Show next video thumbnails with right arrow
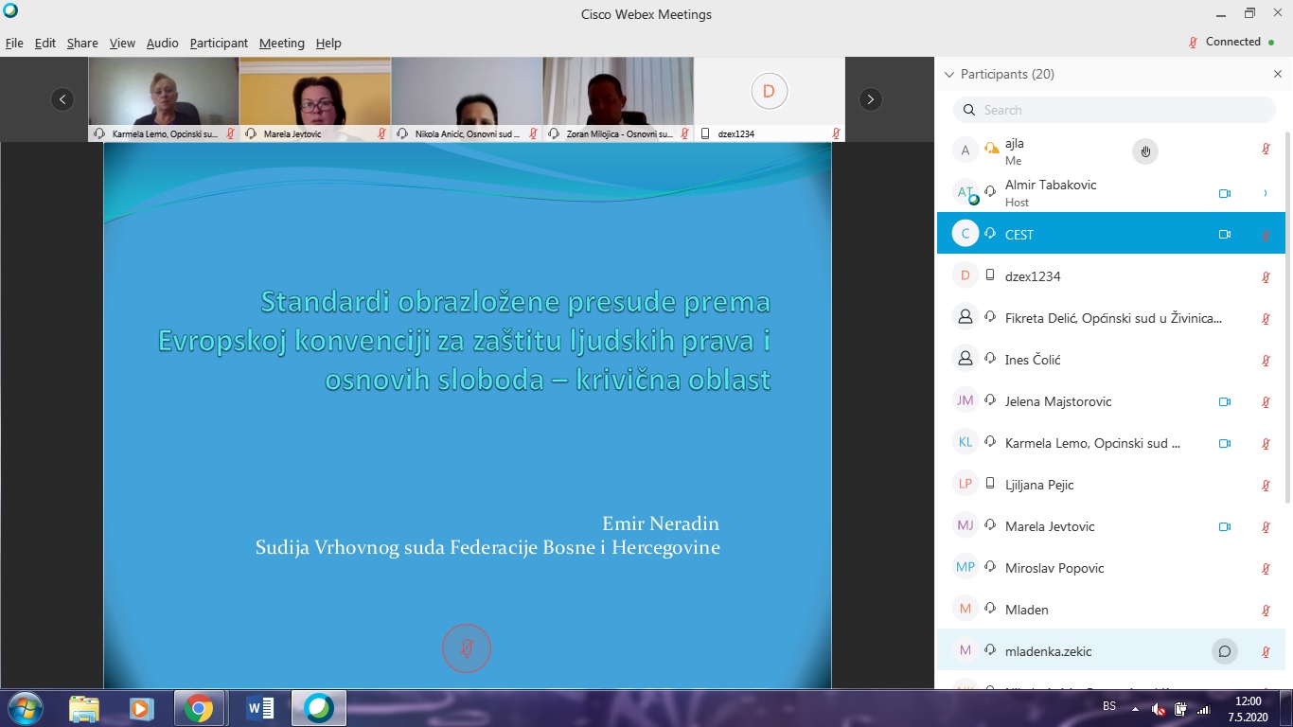Screen dimensions: 1293x727 (870, 99)
